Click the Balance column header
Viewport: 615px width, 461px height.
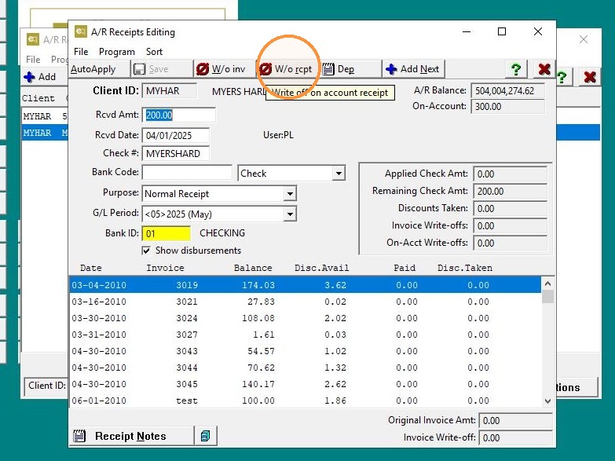click(x=253, y=268)
